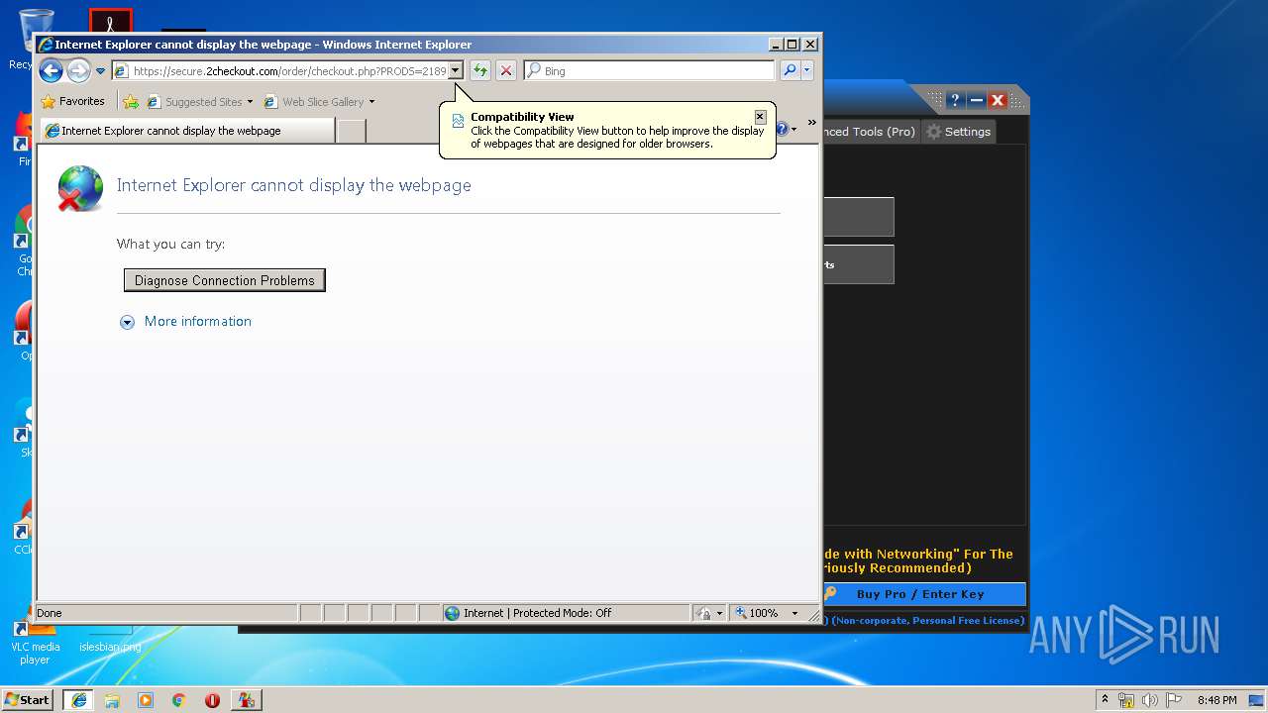The image size is (1268, 713).
Task: Click the More information link
Action: tap(198, 321)
